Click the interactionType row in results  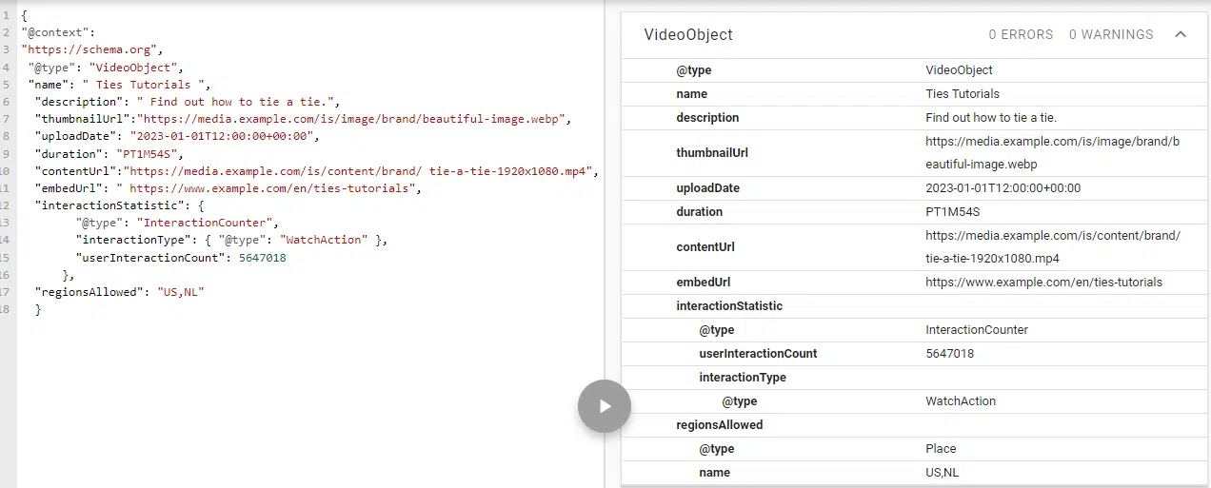click(x=914, y=378)
